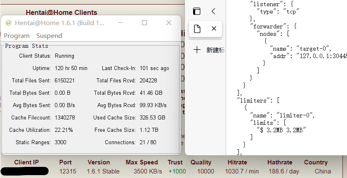Screen dimensions: 347x178
Task: Select the document page tab icon
Action: coord(197,29)
